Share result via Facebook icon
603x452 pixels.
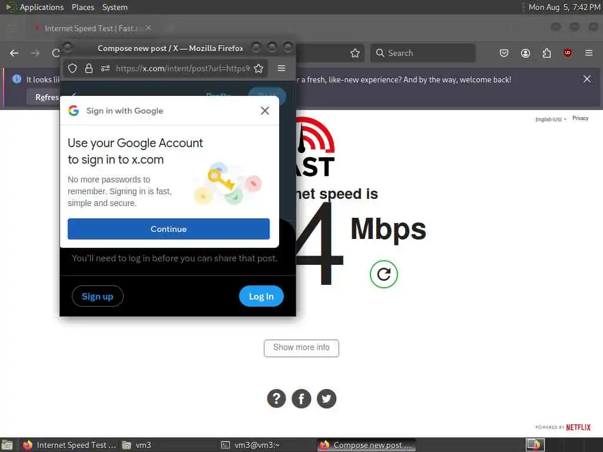(x=301, y=398)
